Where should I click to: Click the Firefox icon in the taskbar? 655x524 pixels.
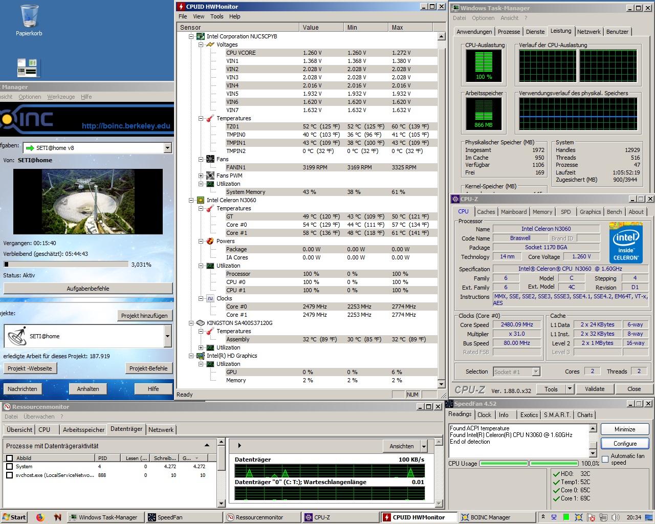40,517
